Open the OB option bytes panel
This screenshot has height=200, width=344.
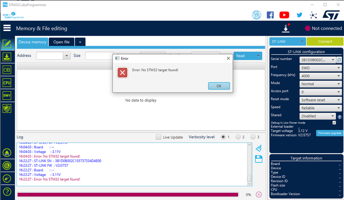[7, 70]
